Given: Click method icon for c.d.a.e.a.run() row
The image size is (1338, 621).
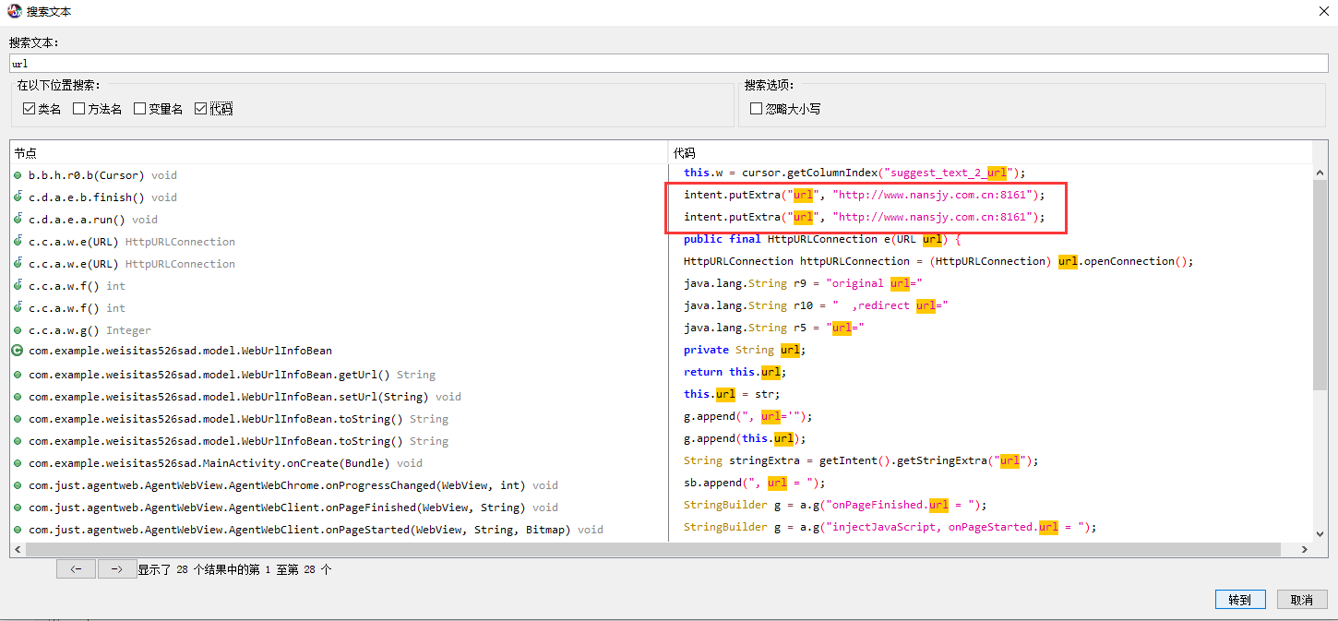Looking at the screenshot, I should [18, 220].
